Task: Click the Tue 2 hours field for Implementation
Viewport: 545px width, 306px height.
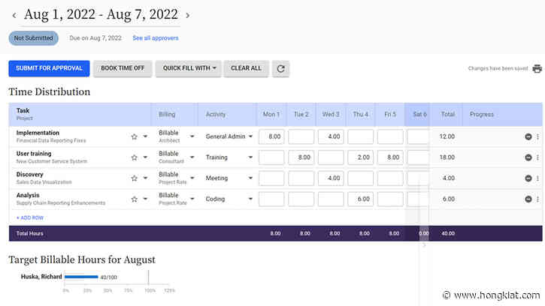Action: [x=301, y=136]
